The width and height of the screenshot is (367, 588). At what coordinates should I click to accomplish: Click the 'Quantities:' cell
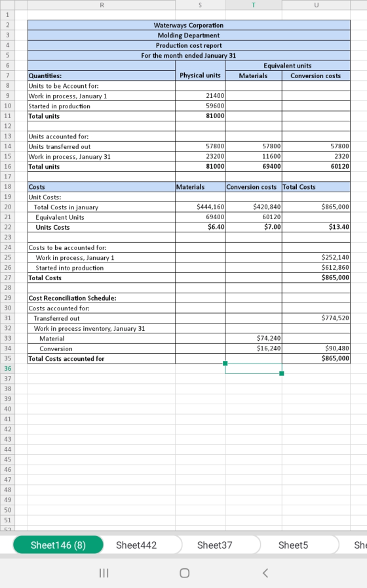tap(102, 75)
